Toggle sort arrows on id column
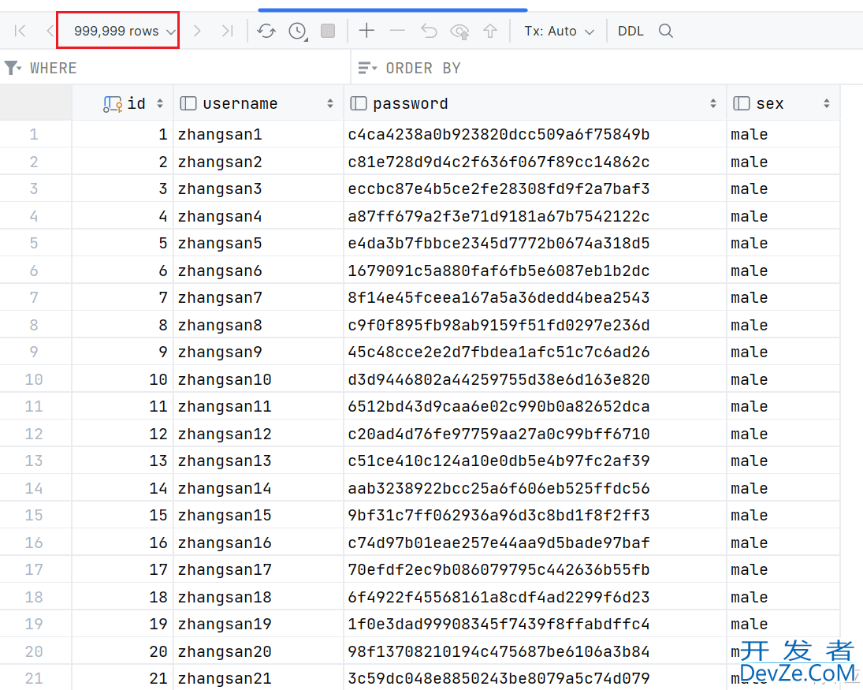Screen dimensions: 863x690 160,103
